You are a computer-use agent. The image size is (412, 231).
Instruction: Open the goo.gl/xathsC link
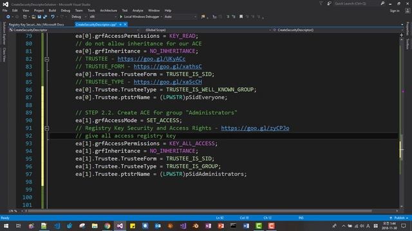167,67
